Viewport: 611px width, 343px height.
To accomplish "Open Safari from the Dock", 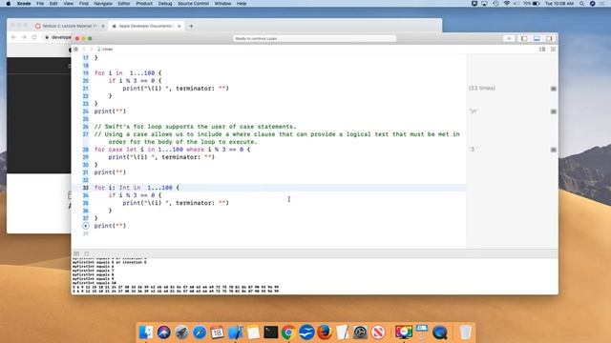I will point(200,333).
